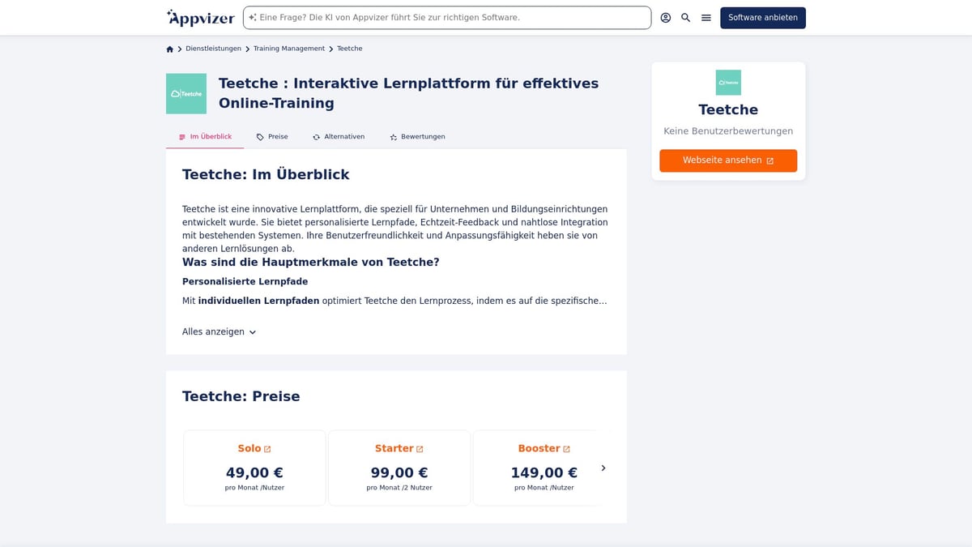Screen dimensions: 972x547
Task: Click the Keine Benutzerbewertungen text
Action: 728,131
